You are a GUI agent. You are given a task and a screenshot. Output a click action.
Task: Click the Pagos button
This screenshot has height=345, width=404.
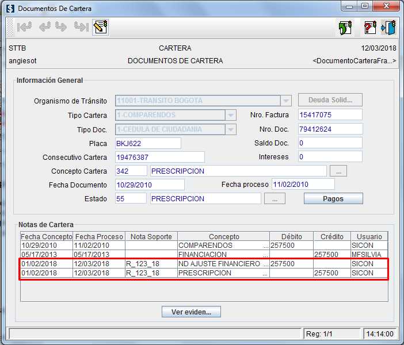333,198
